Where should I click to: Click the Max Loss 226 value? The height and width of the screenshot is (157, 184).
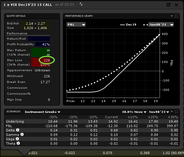[x=47, y=60]
